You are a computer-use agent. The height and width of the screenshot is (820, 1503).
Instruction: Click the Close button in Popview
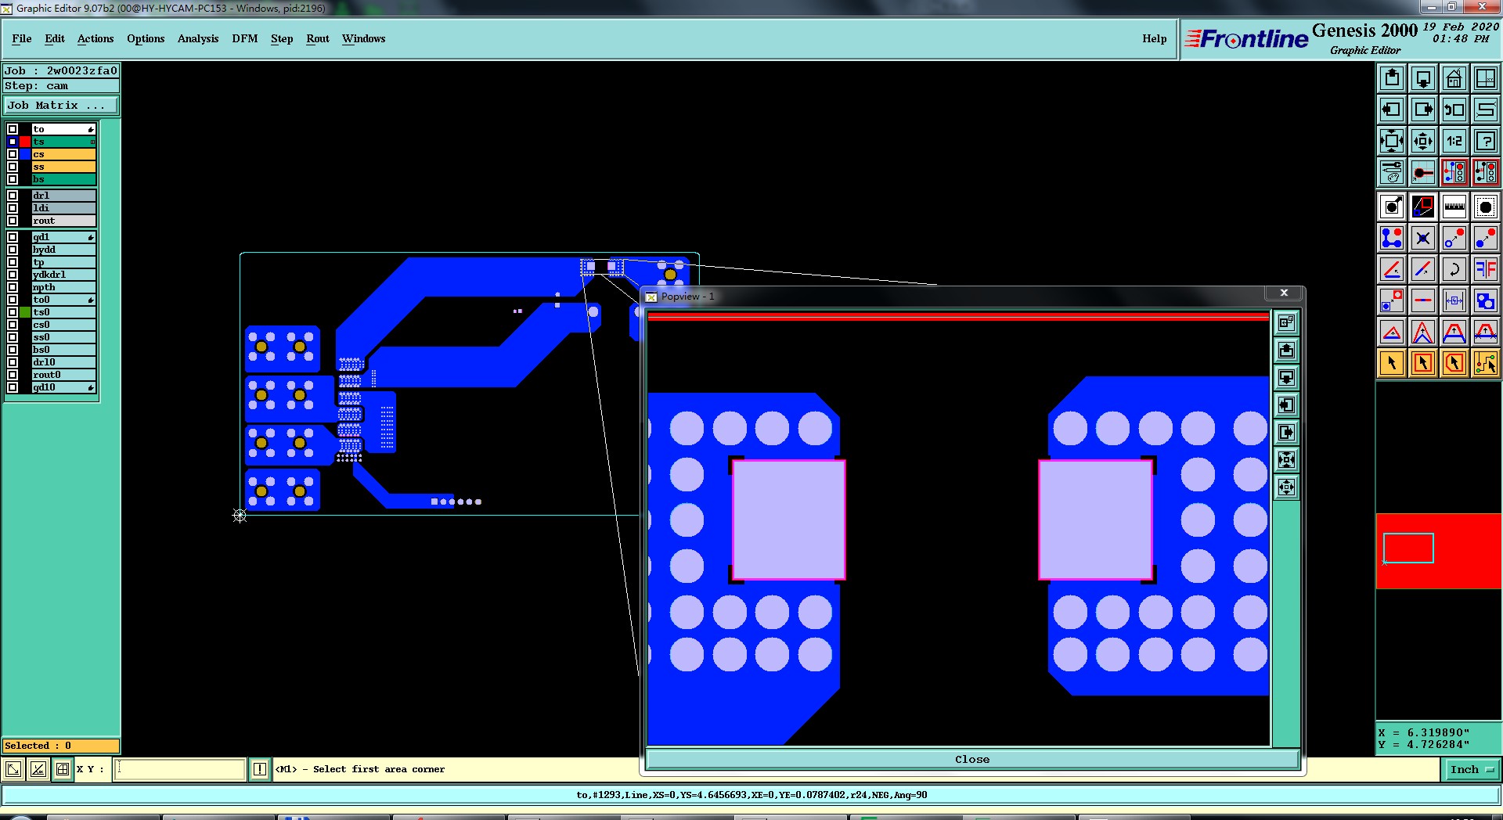click(972, 759)
